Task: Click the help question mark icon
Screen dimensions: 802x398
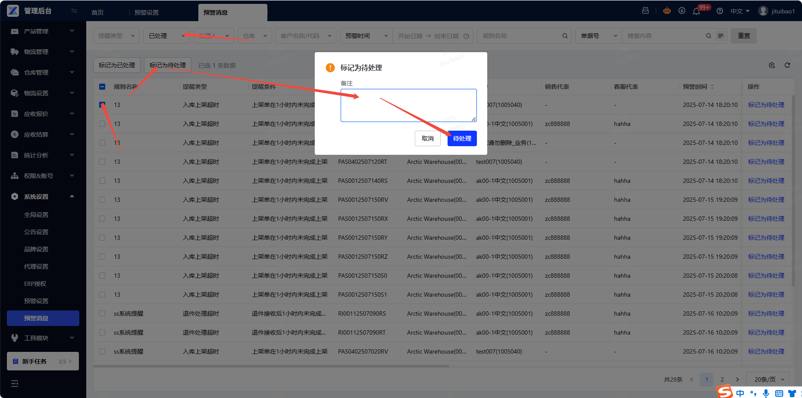Action: click(720, 11)
